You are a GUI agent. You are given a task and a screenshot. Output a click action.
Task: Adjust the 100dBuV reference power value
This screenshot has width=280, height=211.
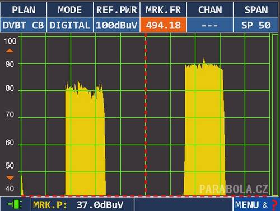click(x=116, y=25)
